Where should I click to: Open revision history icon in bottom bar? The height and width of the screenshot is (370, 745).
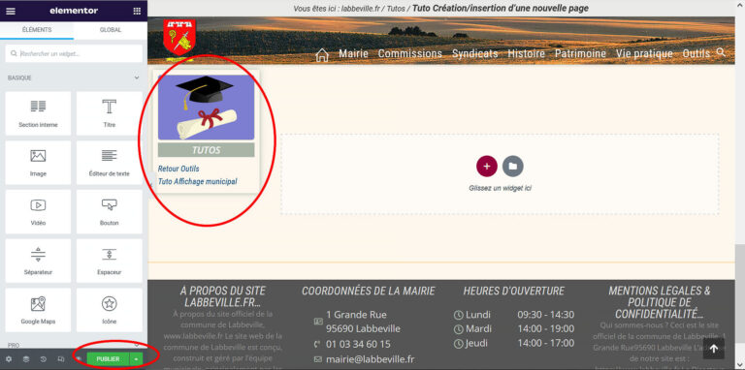pos(44,359)
